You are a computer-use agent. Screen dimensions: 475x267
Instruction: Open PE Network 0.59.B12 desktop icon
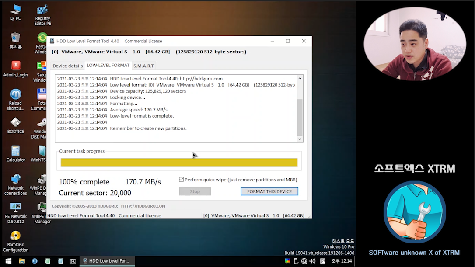[15, 213]
